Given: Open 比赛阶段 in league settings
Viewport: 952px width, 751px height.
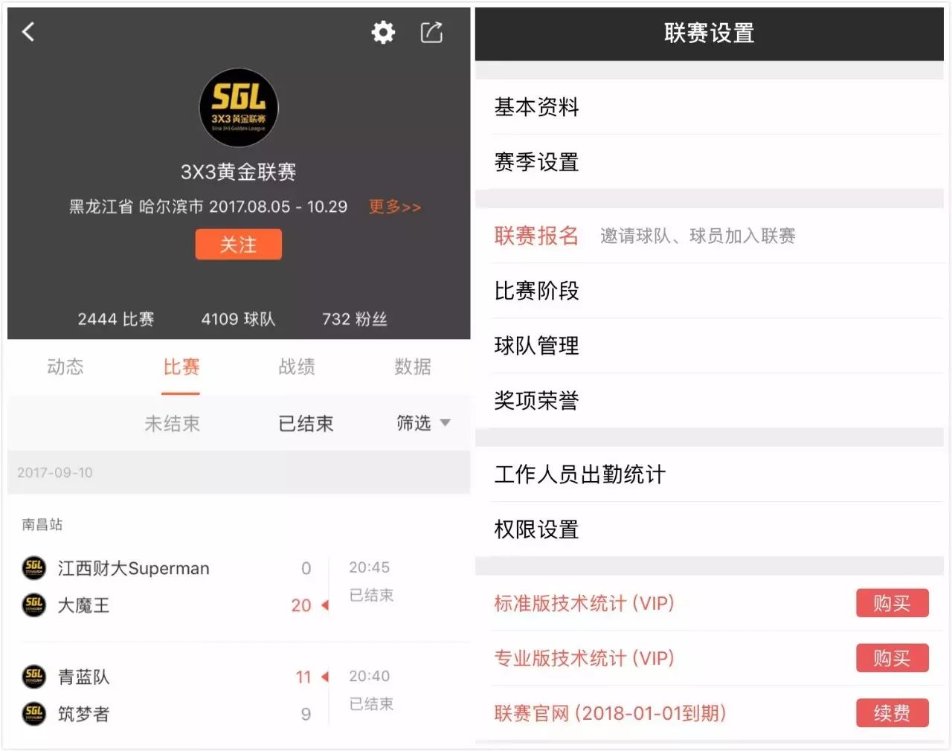Looking at the screenshot, I should click(710, 291).
